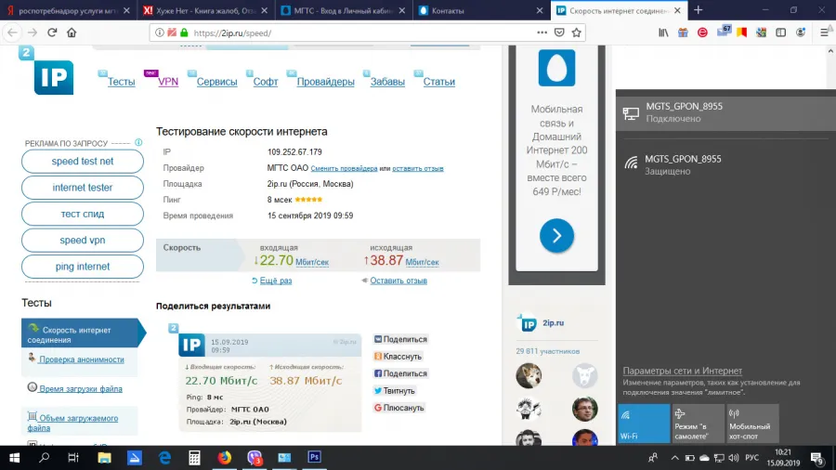The image size is (836, 470).
Task: Click the volume icon in system tray
Action: point(734,458)
